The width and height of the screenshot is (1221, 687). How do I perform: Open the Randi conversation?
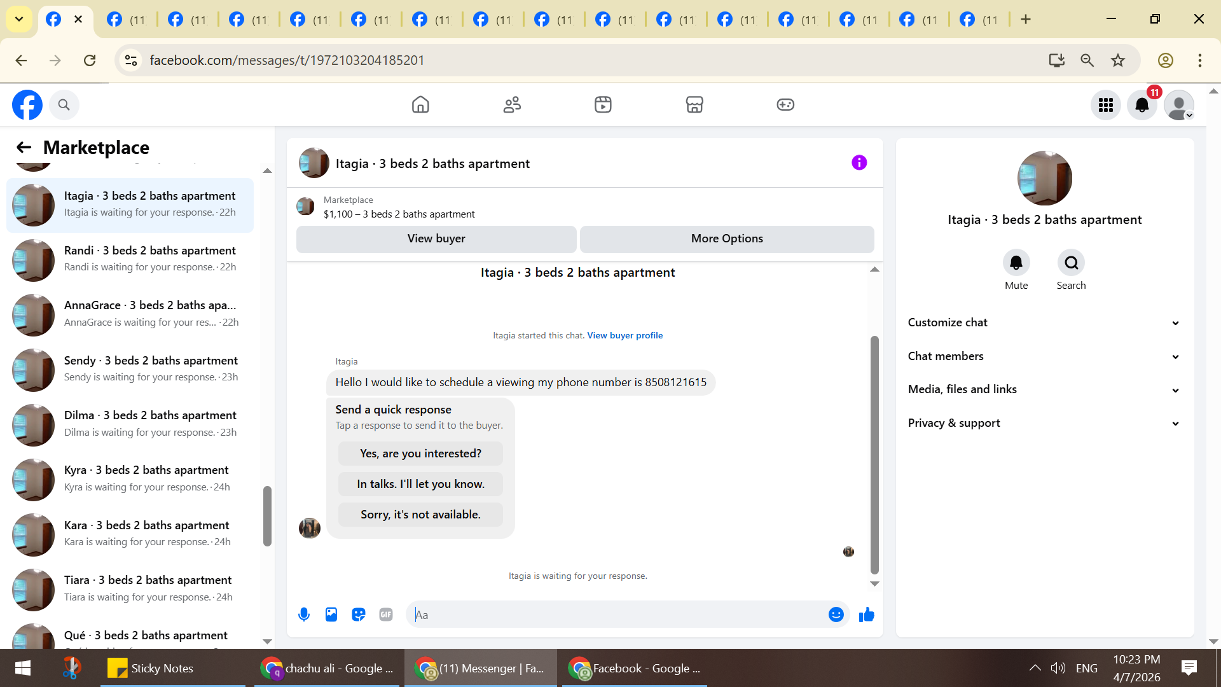pyautogui.click(x=130, y=260)
